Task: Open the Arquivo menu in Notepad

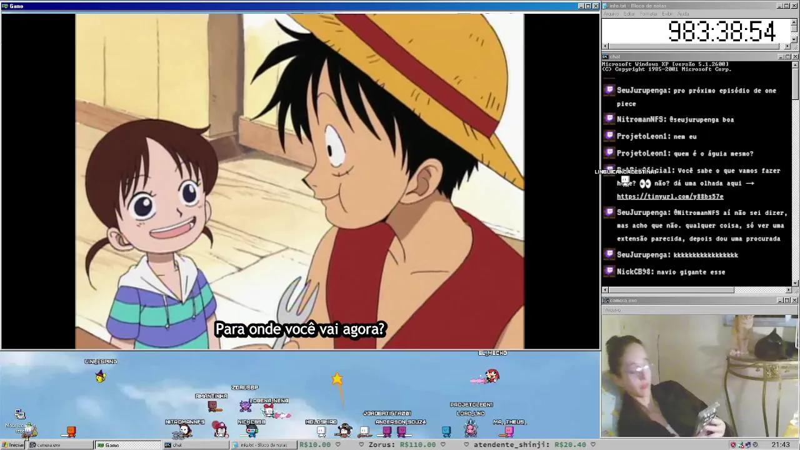Action: tap(611, 14)
